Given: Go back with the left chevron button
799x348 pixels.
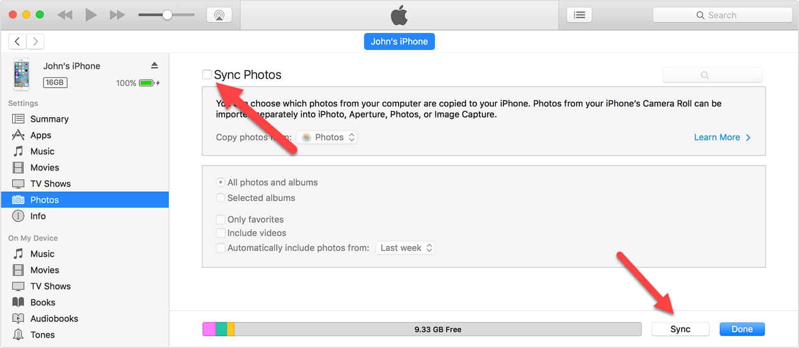Looking at the screenshot, I should (x=17, y=41).
